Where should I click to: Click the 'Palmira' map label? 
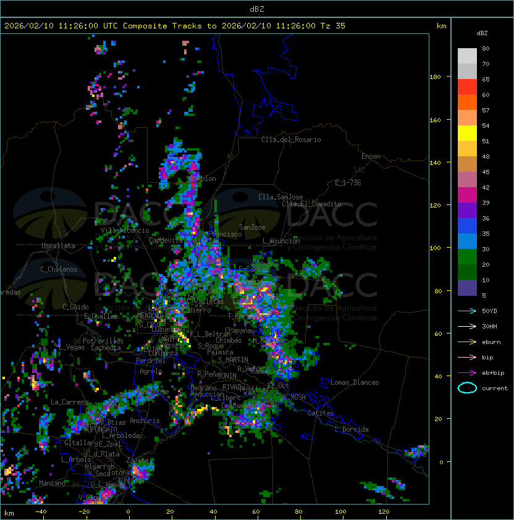(220, 352)
